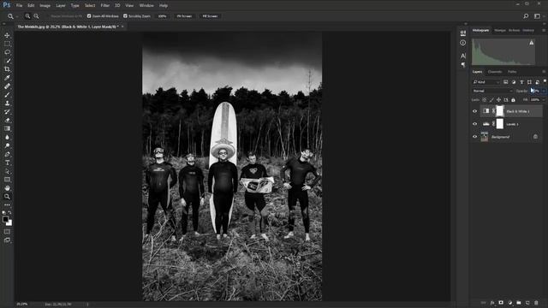Viewport: 548px width, 308px height.
Task: Select the Eraser tool
Action: (x=7, y=120)
